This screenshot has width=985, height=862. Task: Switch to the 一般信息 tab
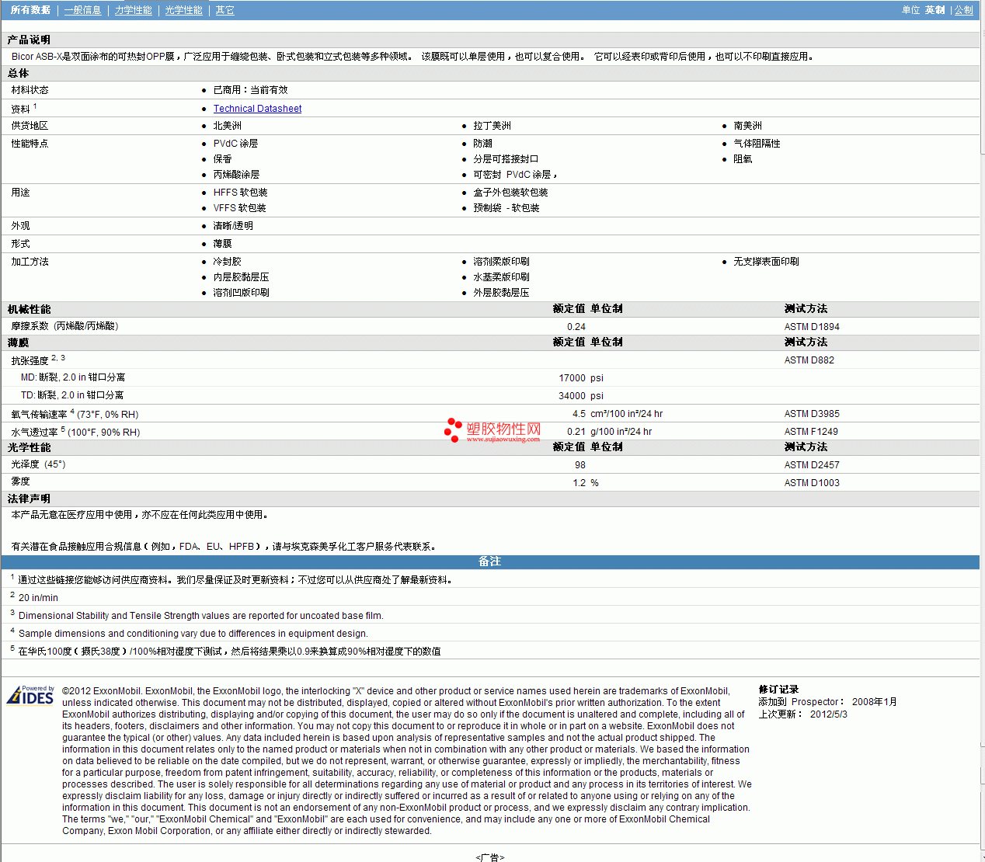coord(82,10)
